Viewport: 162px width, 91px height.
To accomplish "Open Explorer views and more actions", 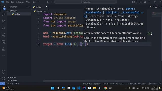I will [x=28, y=7].
